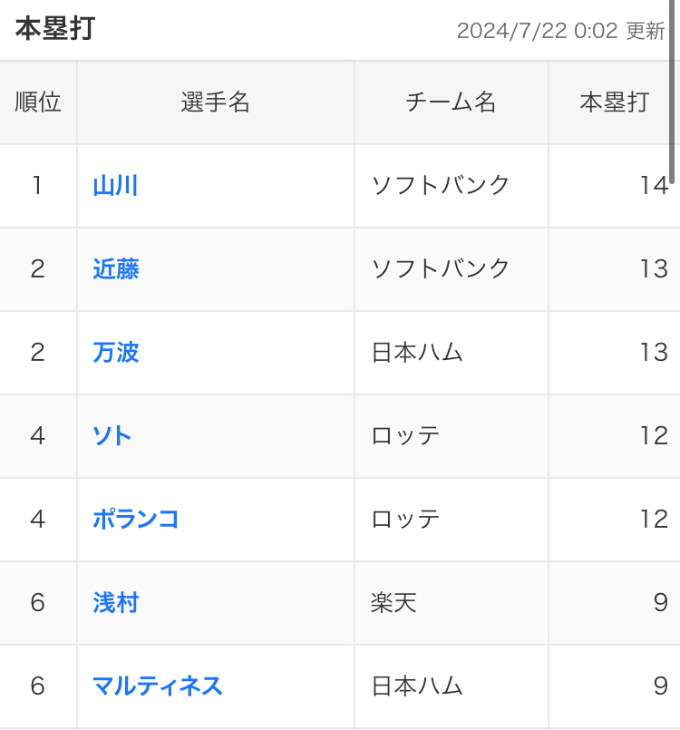The height and width of the screenshot is (730, 680).
Task: Click the rank 1 cell
Action: pos(37,186)
